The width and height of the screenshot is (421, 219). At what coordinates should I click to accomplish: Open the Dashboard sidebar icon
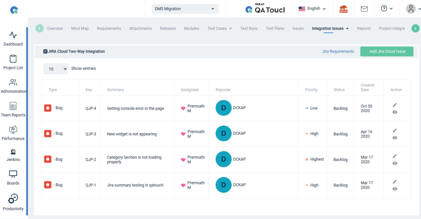[x=13, y=36]
